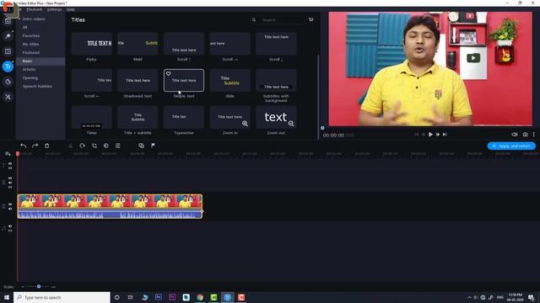Image resolution: width=540 pixels, height=303 pixels.
Task: Select the Flyby title thumbnail
Action: (92, 44)
